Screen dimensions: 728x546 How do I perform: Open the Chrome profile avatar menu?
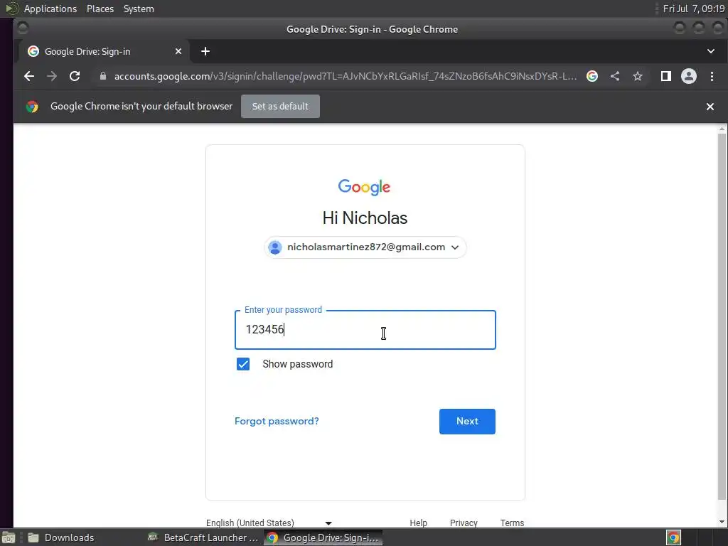tap(688, 76)
